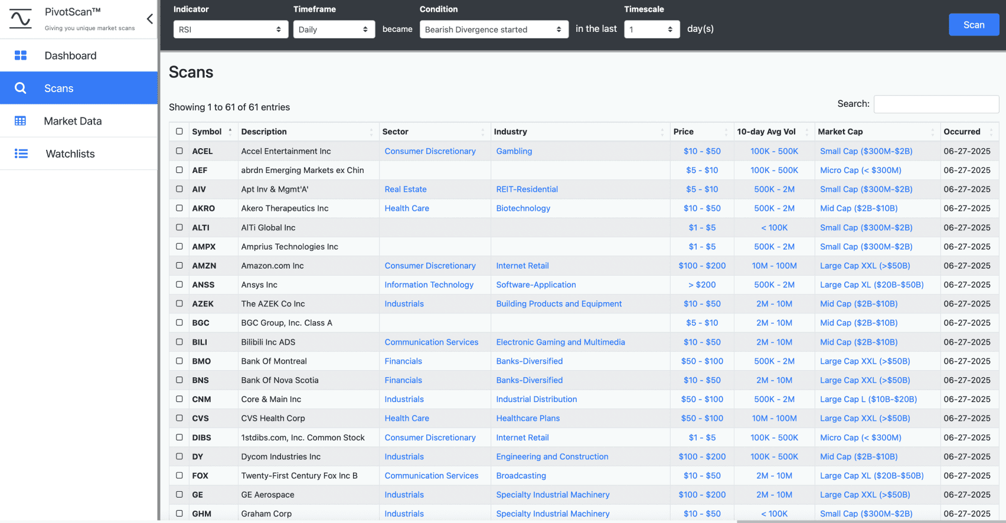Click the Dashboard grid icon

pos(21,55)
